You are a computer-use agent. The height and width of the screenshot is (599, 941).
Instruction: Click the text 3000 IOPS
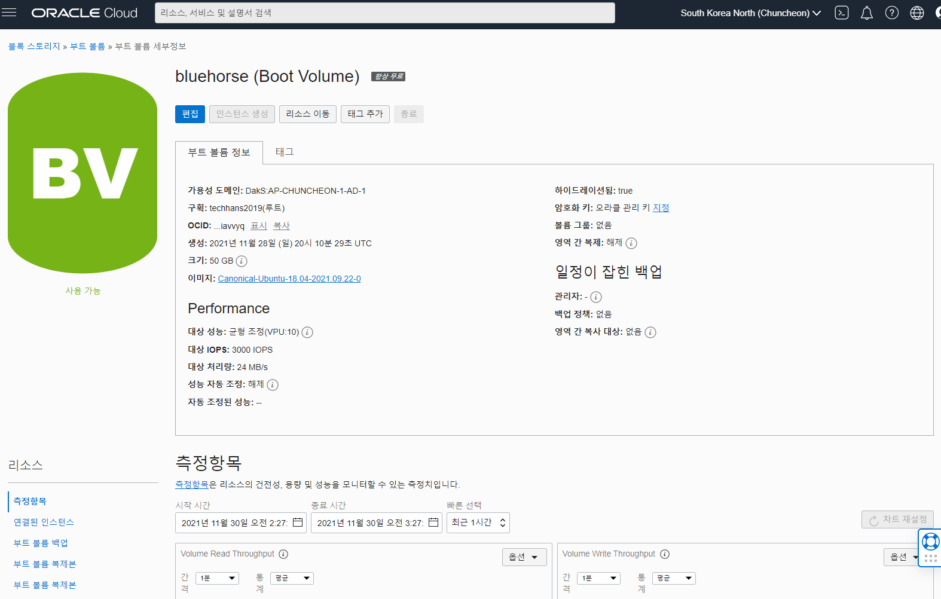point(252,350)
